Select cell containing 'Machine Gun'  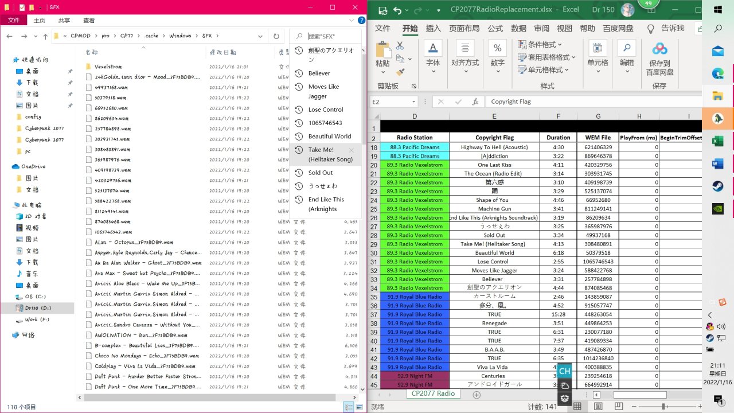pos(494,209)
